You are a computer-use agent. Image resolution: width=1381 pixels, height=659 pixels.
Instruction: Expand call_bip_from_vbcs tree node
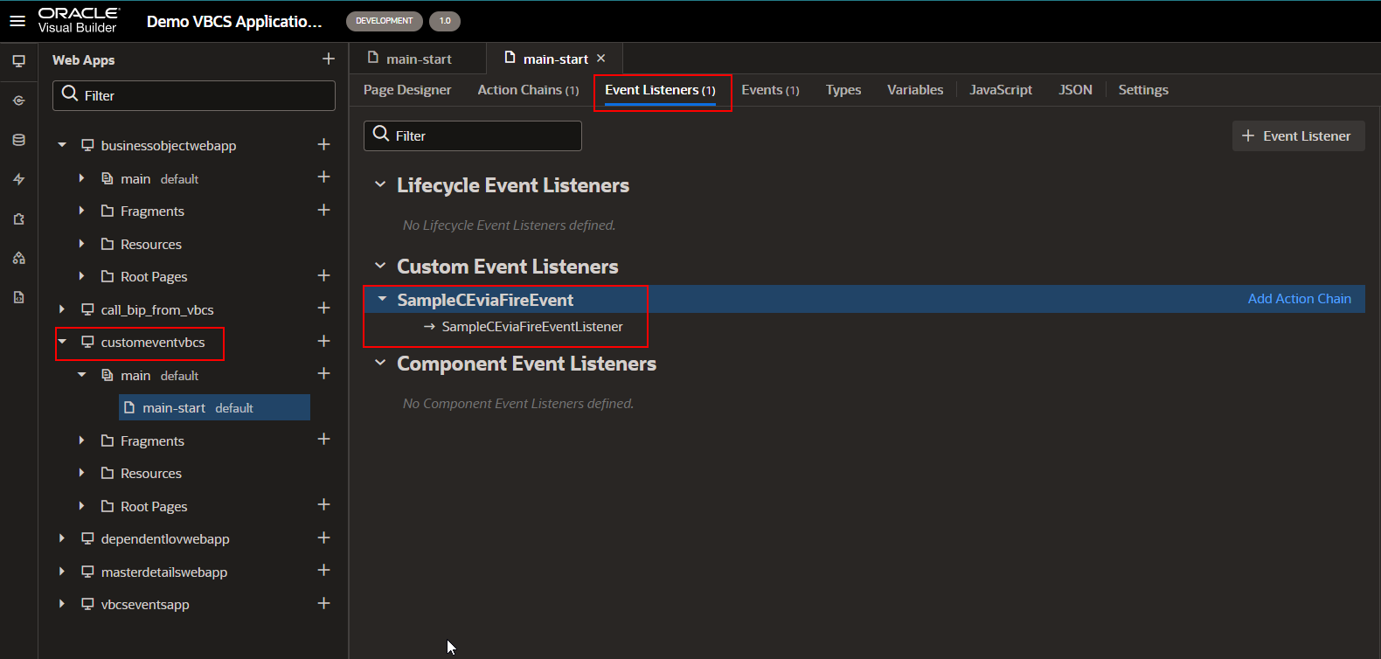(x=62, y=309)
